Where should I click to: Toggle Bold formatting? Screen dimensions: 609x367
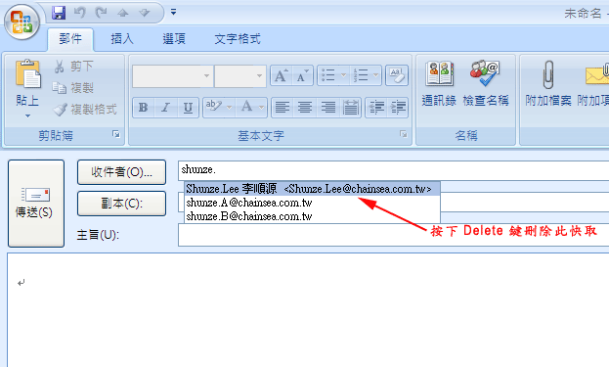144,108
